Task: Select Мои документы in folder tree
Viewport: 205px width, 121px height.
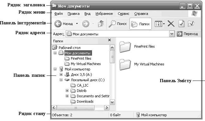Action: [x=78, y=53]
